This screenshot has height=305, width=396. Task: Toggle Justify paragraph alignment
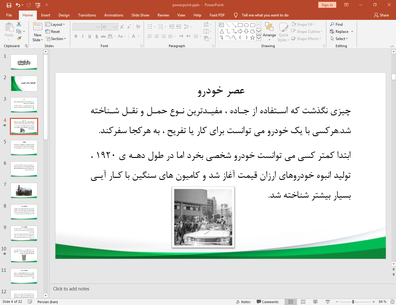pyautogui.click(x=170, y=36)
